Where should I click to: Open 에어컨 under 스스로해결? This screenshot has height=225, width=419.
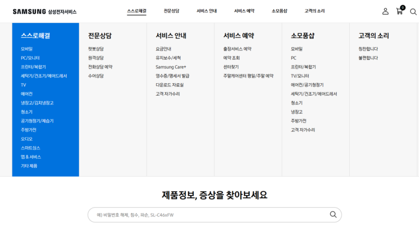pyautogui.click(x=27, y=93)
